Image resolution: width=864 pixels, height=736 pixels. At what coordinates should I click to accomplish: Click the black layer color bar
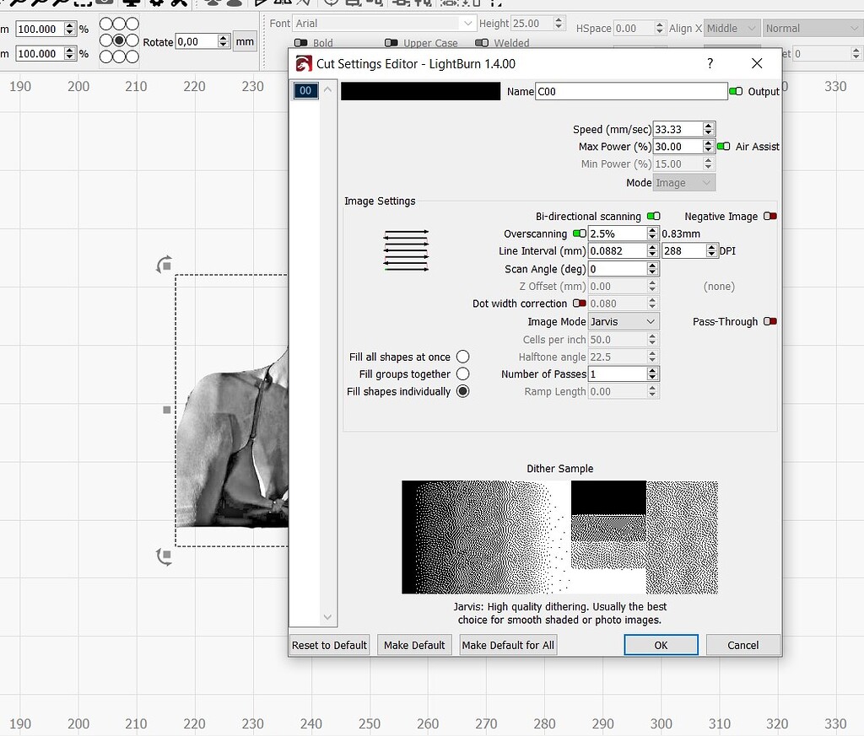click(x=420, y=91)
